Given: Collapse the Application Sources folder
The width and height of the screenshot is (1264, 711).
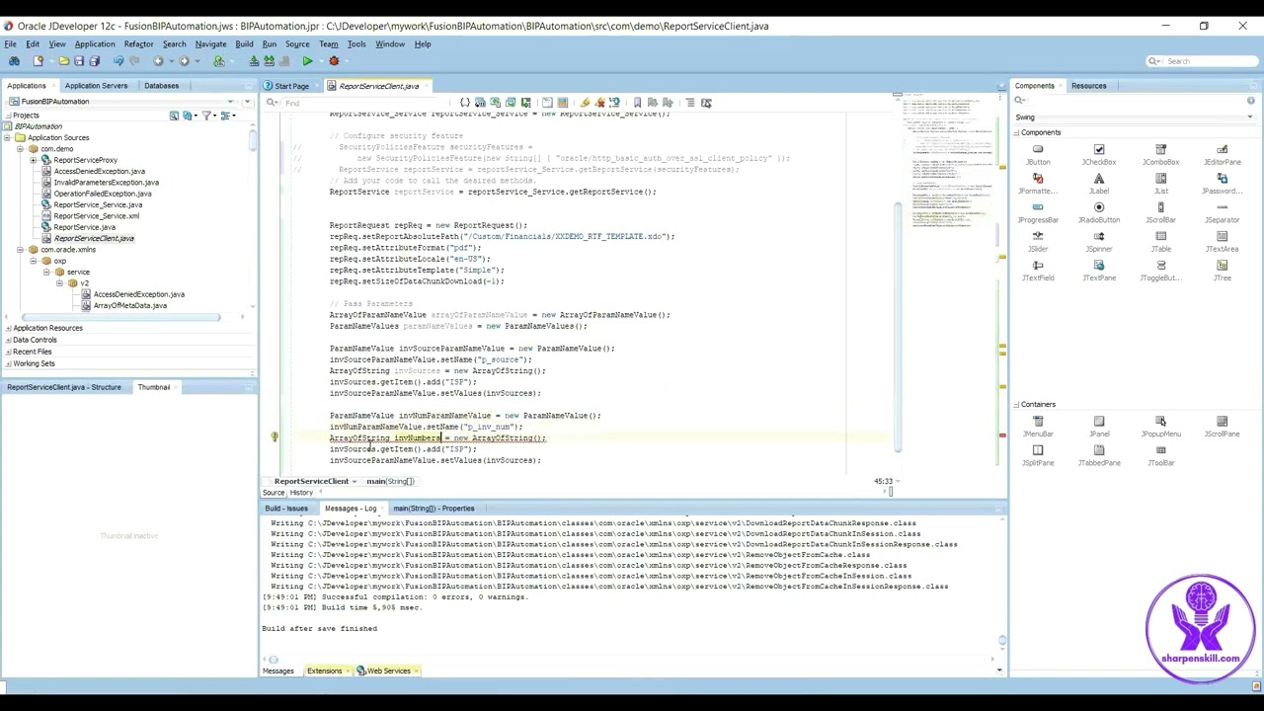Looking at the screenshot, I should tap(9, 137).
